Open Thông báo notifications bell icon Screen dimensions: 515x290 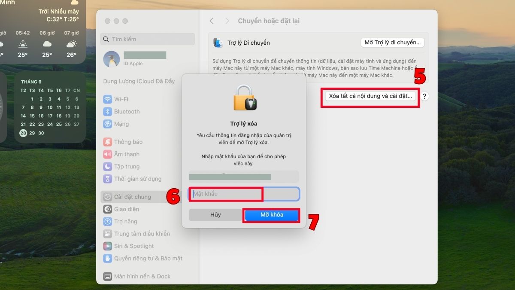pyautogui.click(x=107, y=142)
